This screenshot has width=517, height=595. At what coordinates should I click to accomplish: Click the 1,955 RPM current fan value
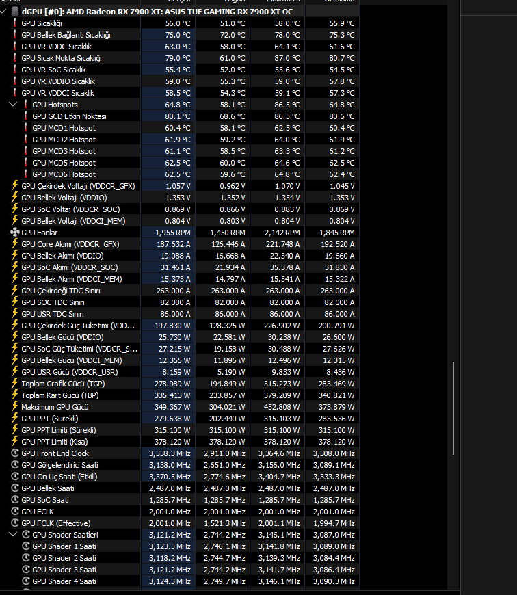pos(173,233)
